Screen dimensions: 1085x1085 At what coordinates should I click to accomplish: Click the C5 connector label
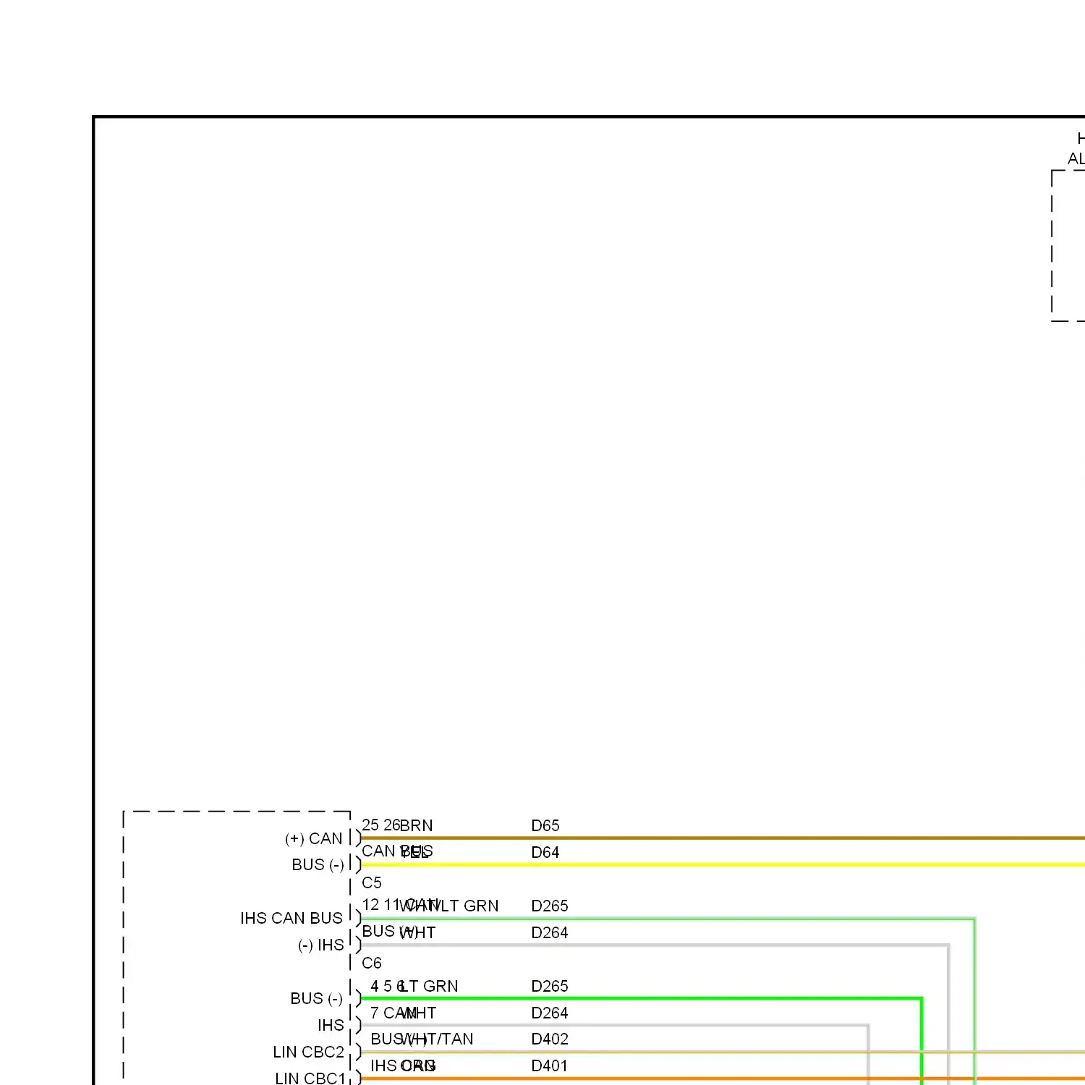point(371,882)
